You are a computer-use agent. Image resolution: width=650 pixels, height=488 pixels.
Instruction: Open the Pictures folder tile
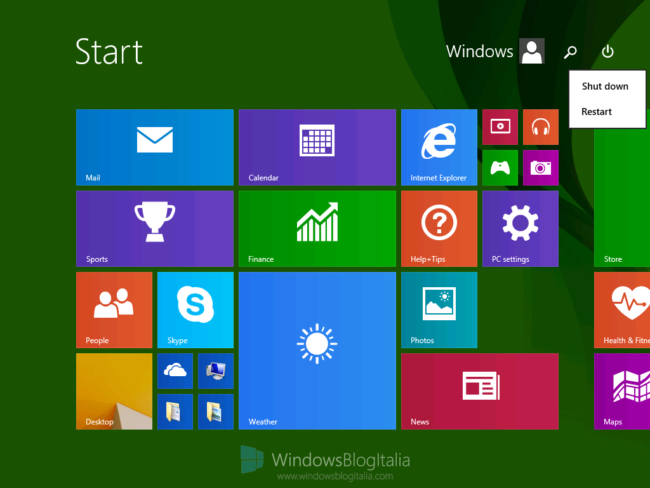point(216,412)
